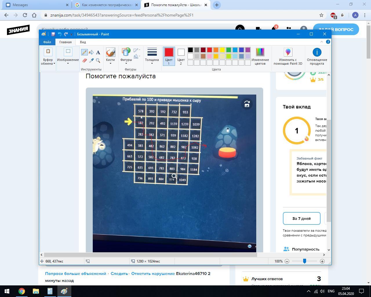This screenshot has height=297, width=371.
Task: Open the Chrome profile avatar
Action: pyautogui.click(x=355, y=15)
